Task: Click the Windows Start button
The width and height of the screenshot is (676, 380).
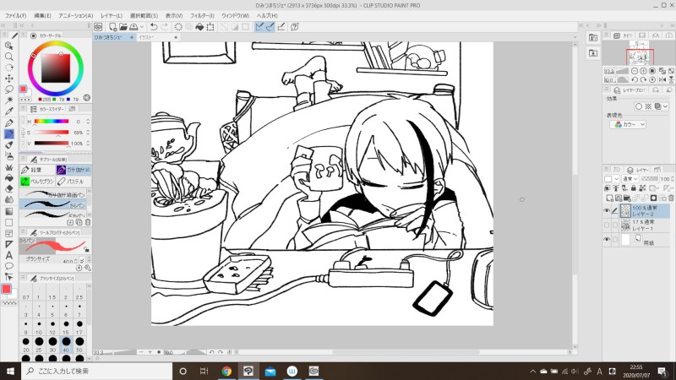Action: [10, 371]
